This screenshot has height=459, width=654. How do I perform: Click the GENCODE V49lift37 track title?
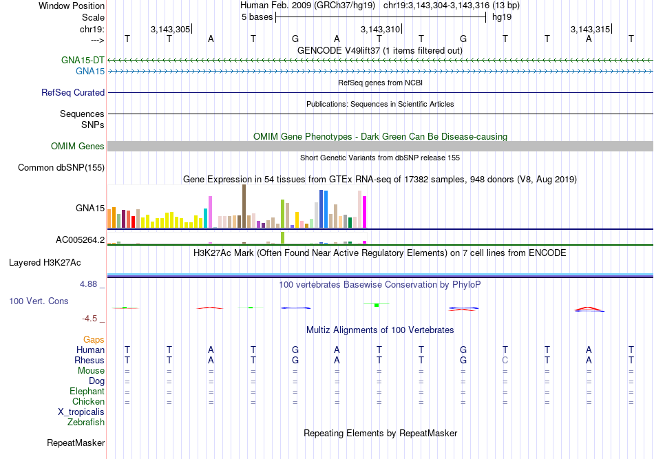pos(380,50)
